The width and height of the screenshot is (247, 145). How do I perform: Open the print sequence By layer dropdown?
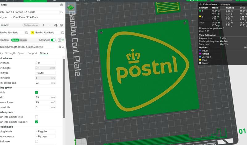45,136
